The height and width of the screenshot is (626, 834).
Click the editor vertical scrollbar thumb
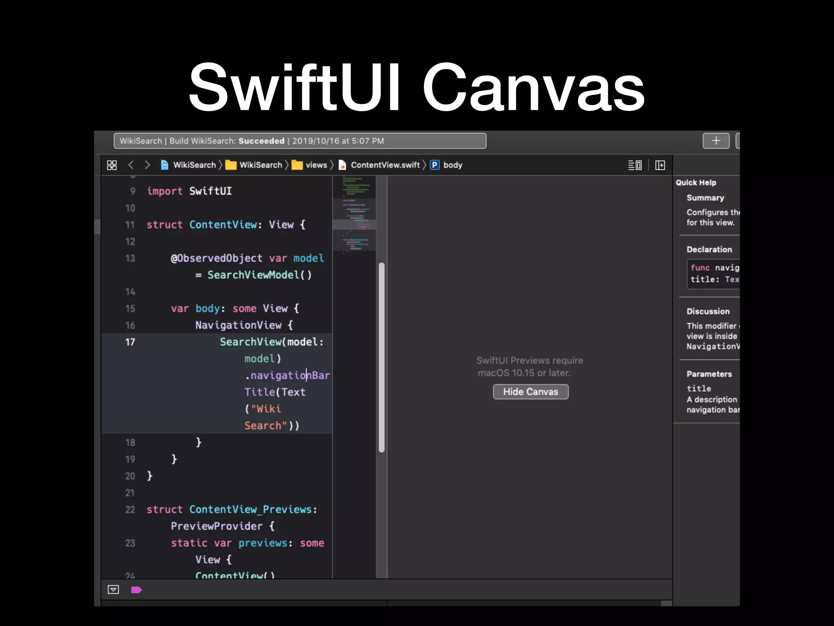pyautogui.click(x=382, y=357)
